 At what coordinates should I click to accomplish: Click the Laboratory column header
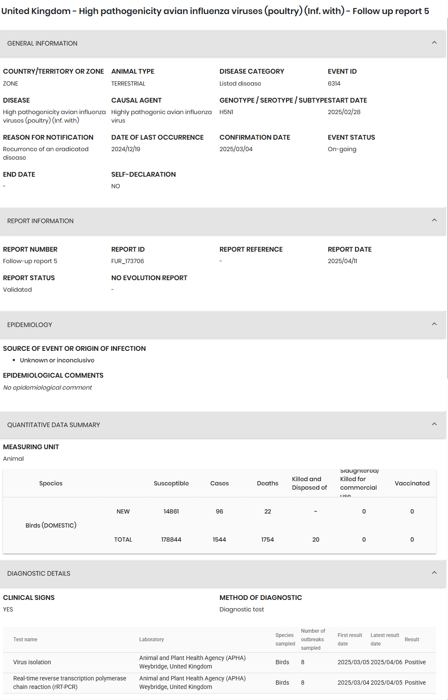click(x=151, y=640)
